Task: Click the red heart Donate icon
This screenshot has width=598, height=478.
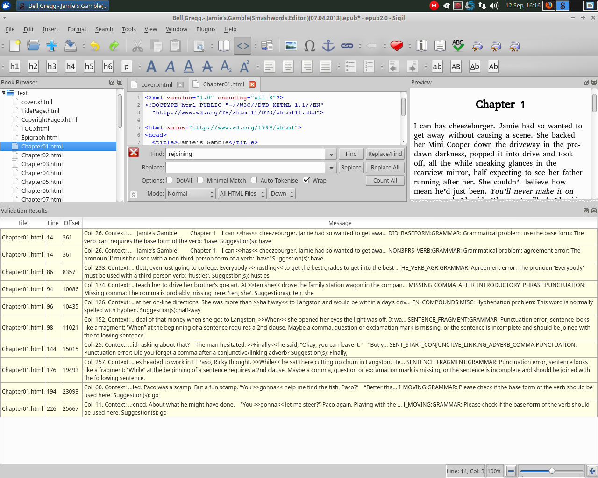Action: (x=397, y=46)
